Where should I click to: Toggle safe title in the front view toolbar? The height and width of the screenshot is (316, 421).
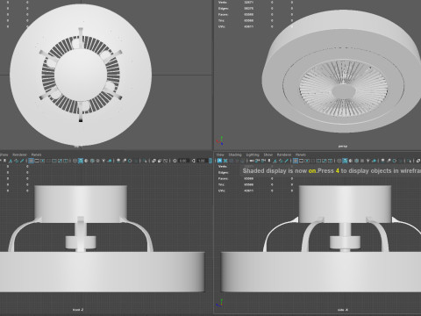pos(66,161)
